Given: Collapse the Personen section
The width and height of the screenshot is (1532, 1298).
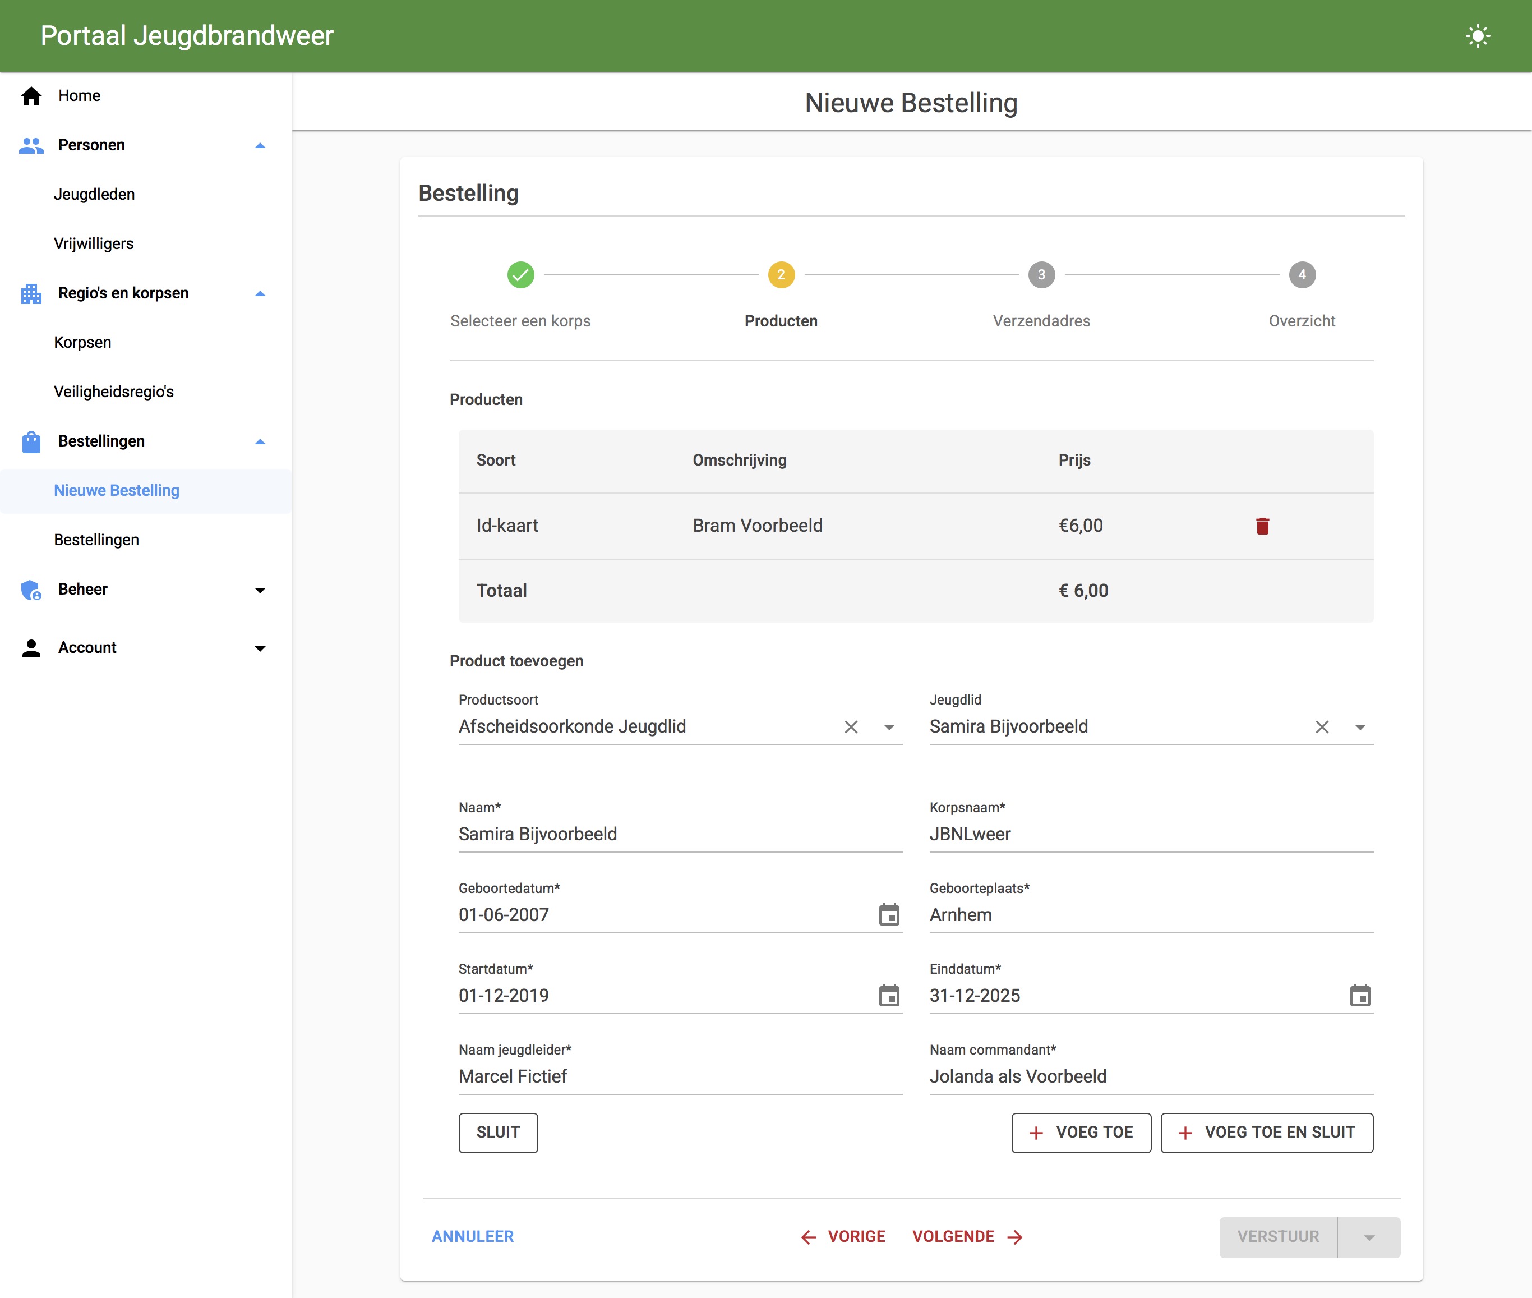Looking at the screenshot, I should 260,146.
